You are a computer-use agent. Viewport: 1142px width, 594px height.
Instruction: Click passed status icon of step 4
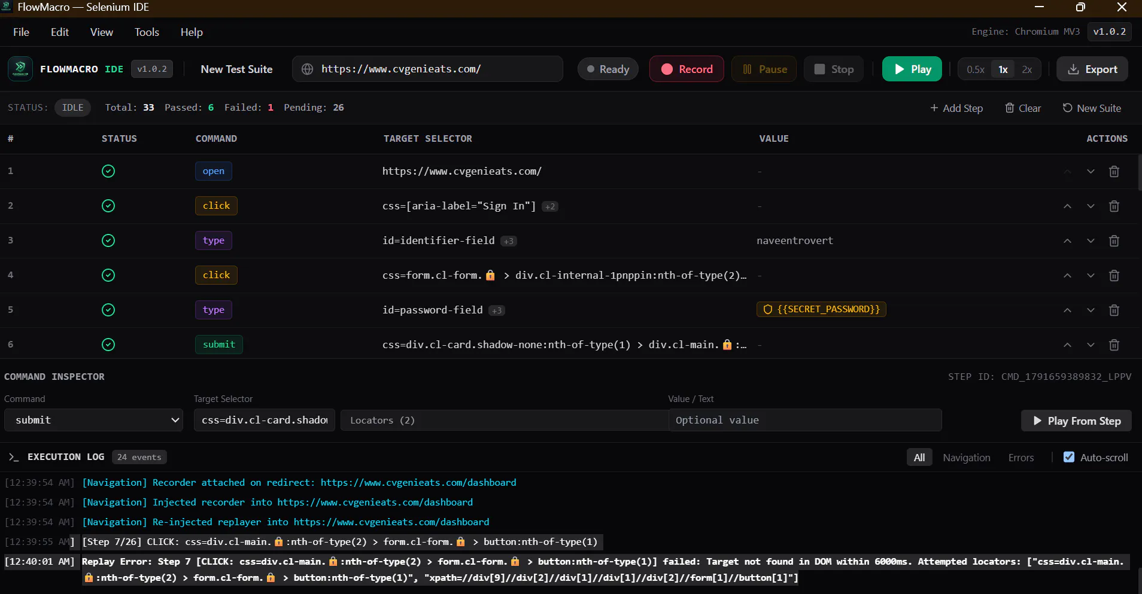[x=108, y=275]
